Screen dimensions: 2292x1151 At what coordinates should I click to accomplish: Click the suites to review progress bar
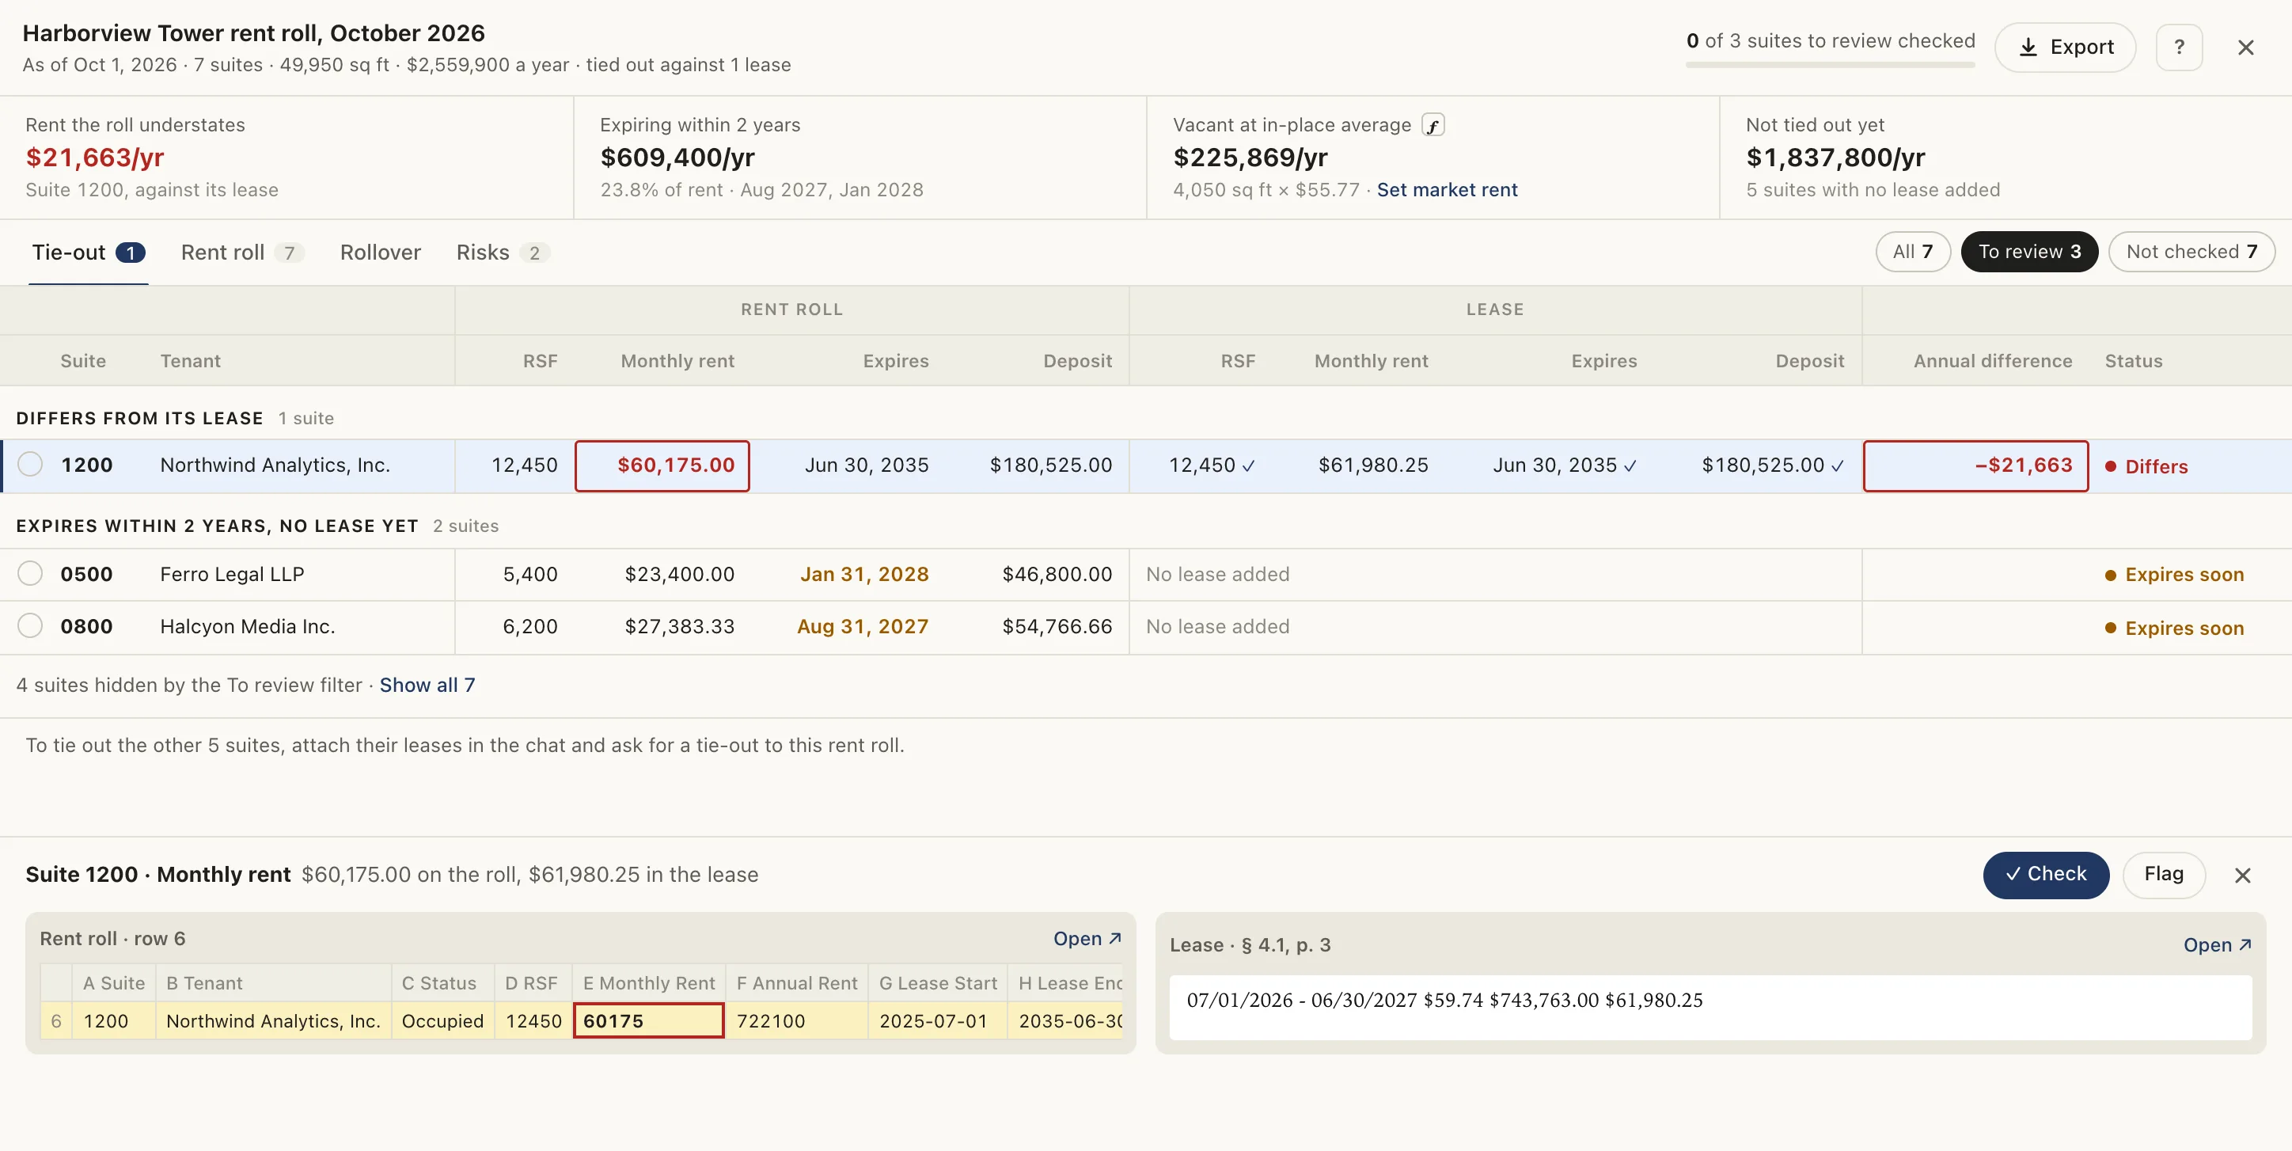click(x=1831, y=64)
